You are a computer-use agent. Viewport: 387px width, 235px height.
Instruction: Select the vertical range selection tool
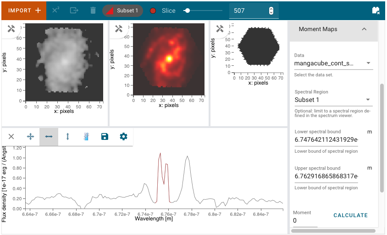click(67, 136)
